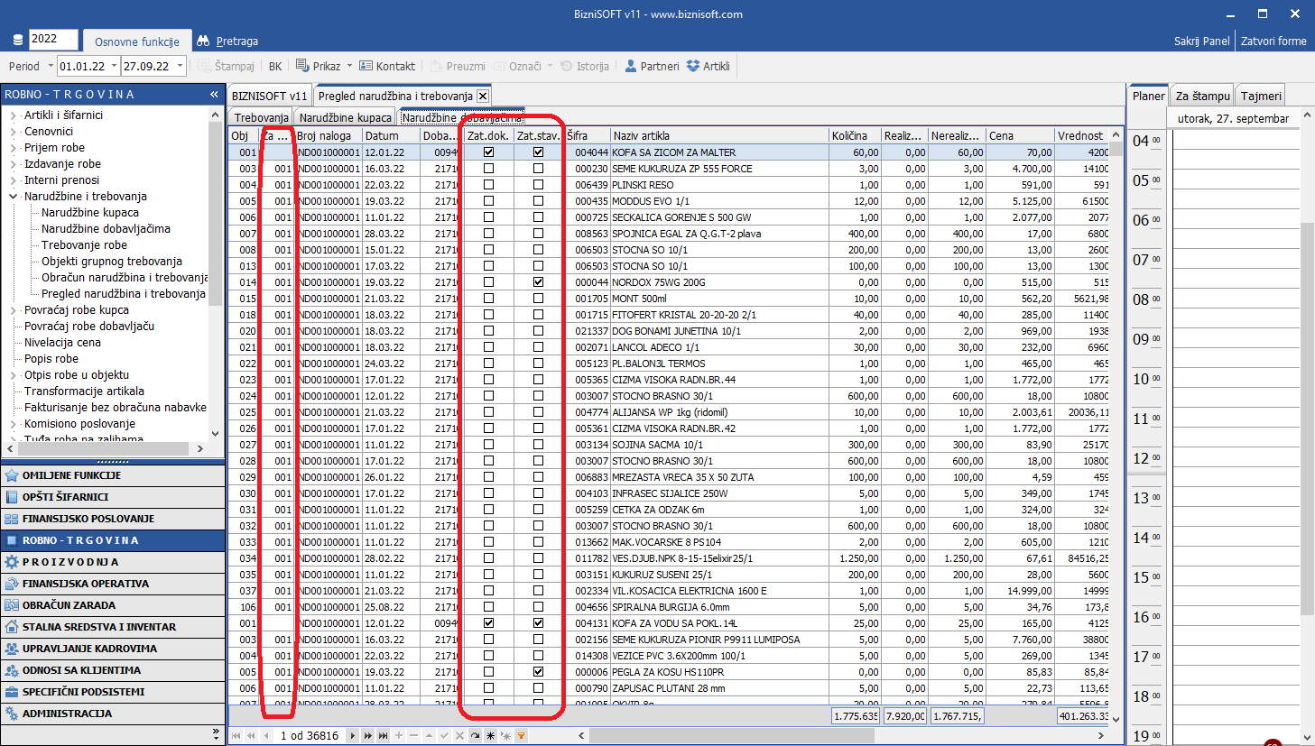The height and width of the screenshot is (746, 1315).
Task: Open the year 2022 dropdown
Action: click(x=53, y=39)
